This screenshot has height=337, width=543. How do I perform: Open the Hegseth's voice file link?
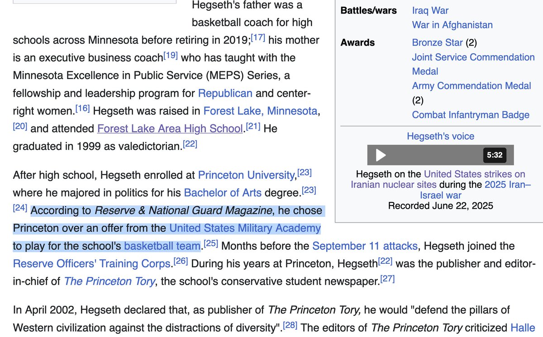(441, 136)
